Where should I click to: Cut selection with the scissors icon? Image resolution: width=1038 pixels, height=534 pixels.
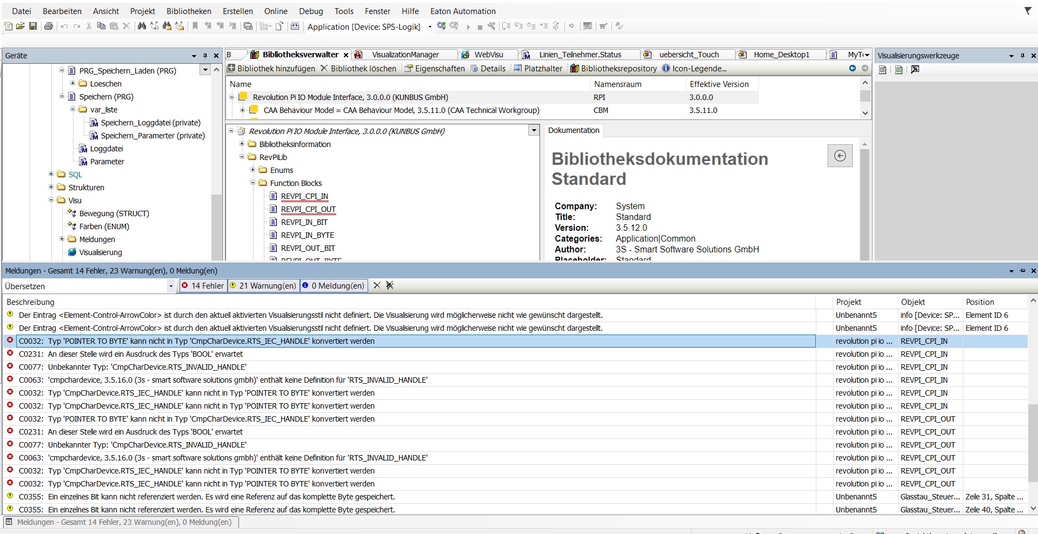click(89, 26)
